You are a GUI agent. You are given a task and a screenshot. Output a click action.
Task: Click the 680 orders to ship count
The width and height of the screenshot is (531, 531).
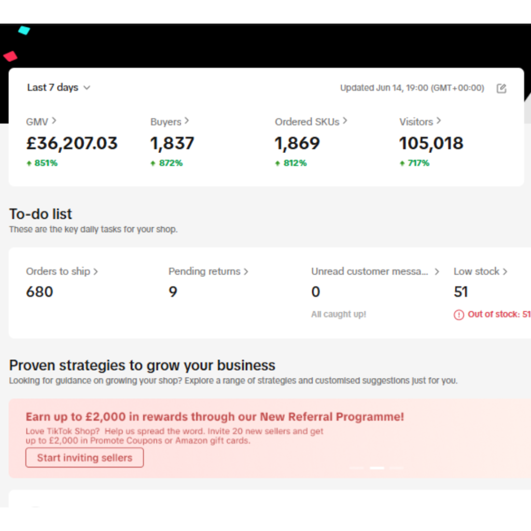pos(39,292)
